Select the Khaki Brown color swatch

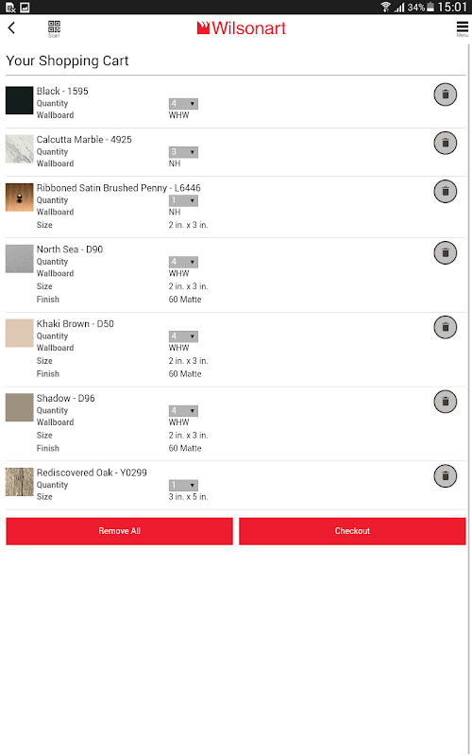[x=19, y=334]
